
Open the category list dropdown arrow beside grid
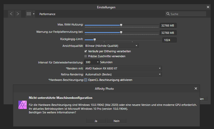pos(34,14)
